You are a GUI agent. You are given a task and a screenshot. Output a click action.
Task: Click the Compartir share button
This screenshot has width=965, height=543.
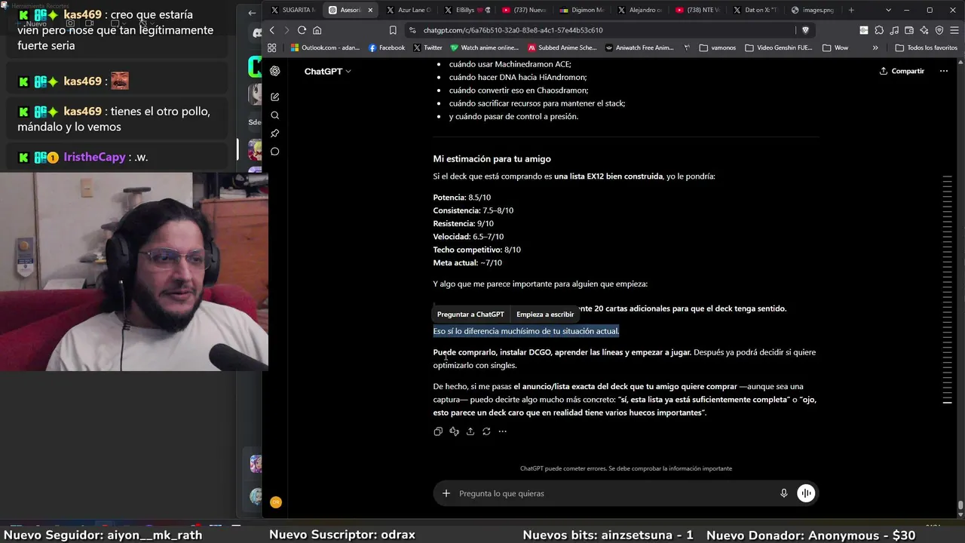click(x=902, y=71)
